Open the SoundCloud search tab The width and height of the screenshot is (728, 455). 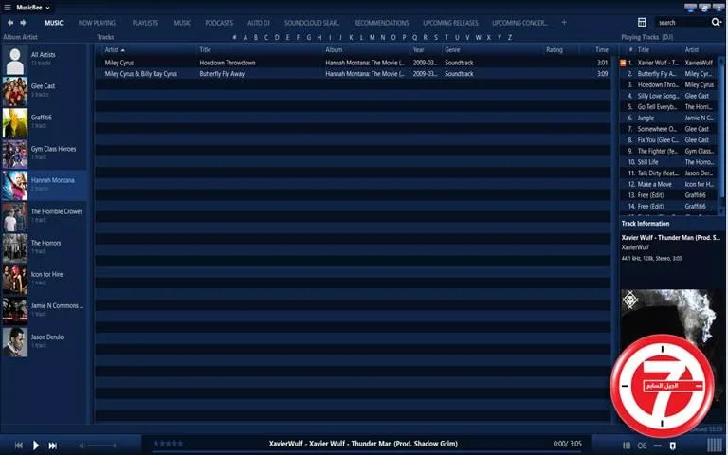312,23
